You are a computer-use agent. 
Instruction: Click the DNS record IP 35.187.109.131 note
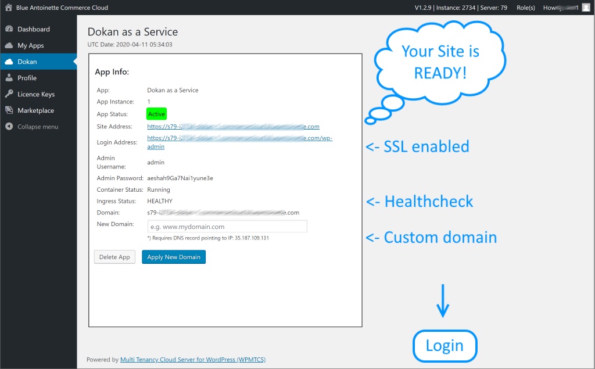pos(208,238)
